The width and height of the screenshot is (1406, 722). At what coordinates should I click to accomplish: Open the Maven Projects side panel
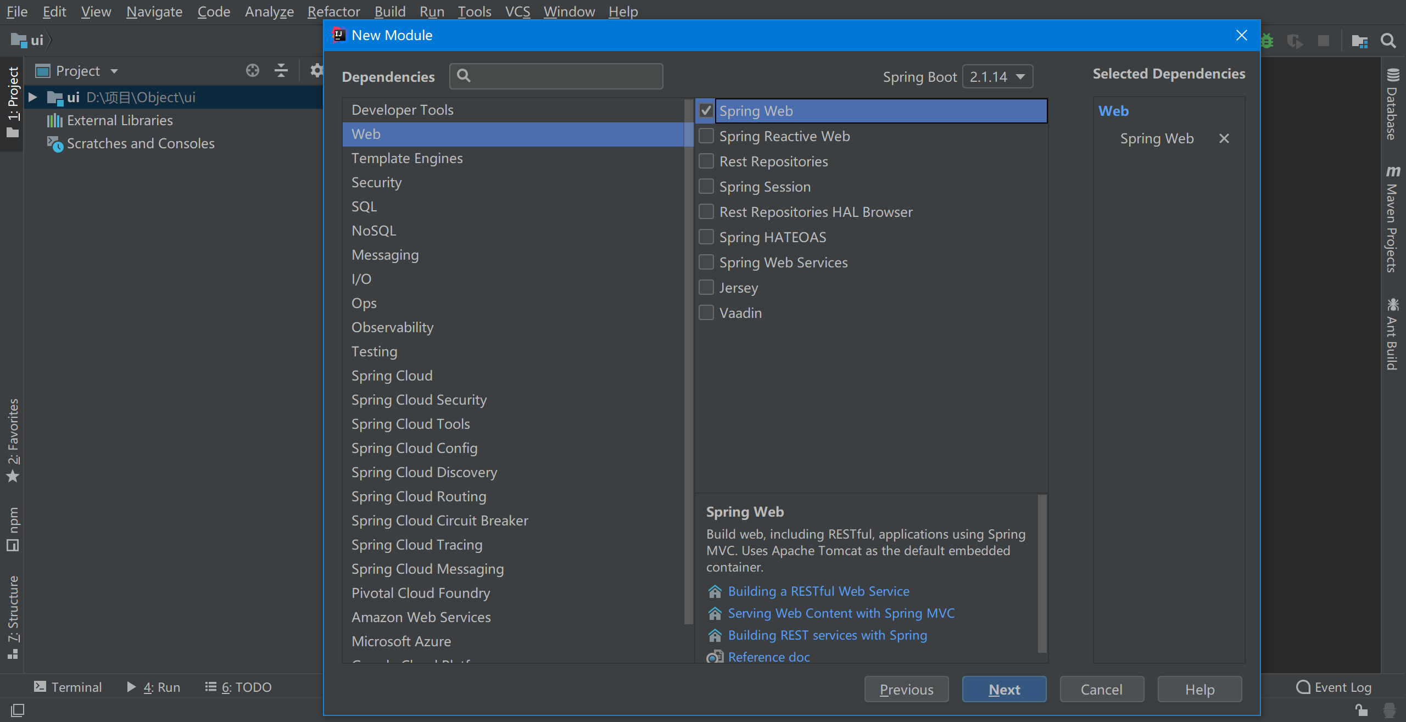click(x=1392, y=220)
